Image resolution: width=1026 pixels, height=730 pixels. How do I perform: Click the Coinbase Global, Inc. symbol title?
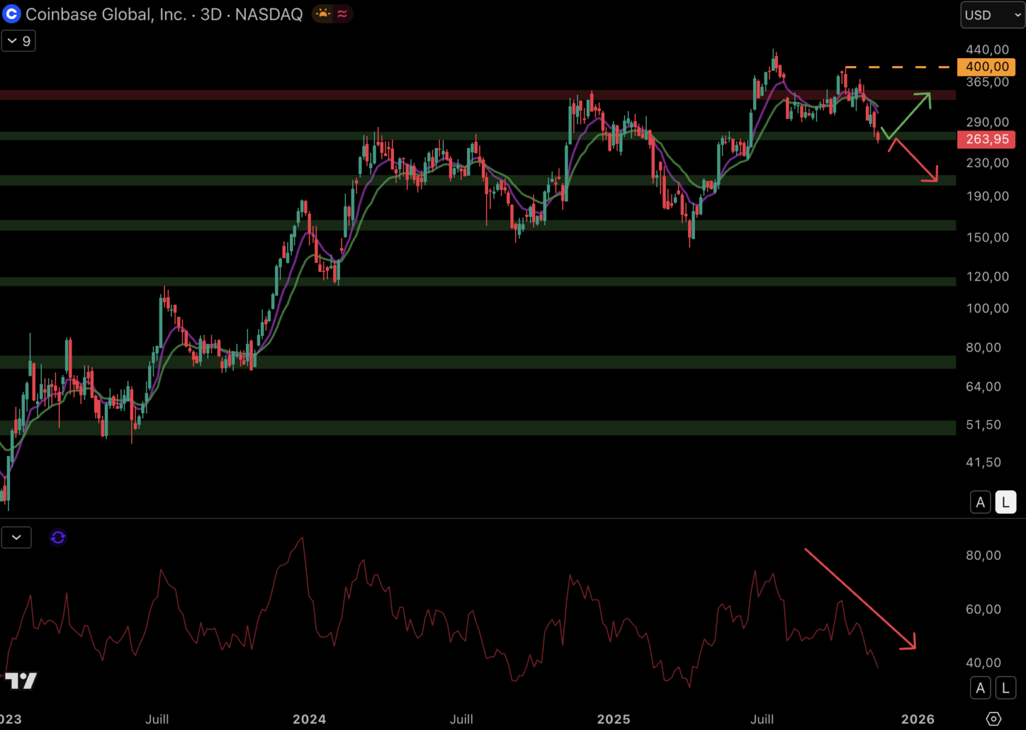[105, 14]
